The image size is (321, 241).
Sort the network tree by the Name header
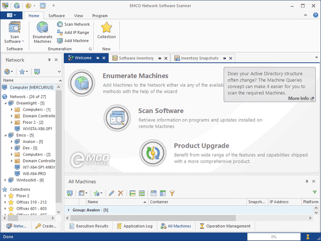[32, 80]
